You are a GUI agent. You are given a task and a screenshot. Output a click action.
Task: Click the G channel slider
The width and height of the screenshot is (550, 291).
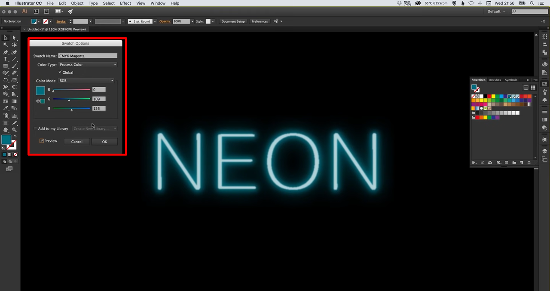pos(71,99)
